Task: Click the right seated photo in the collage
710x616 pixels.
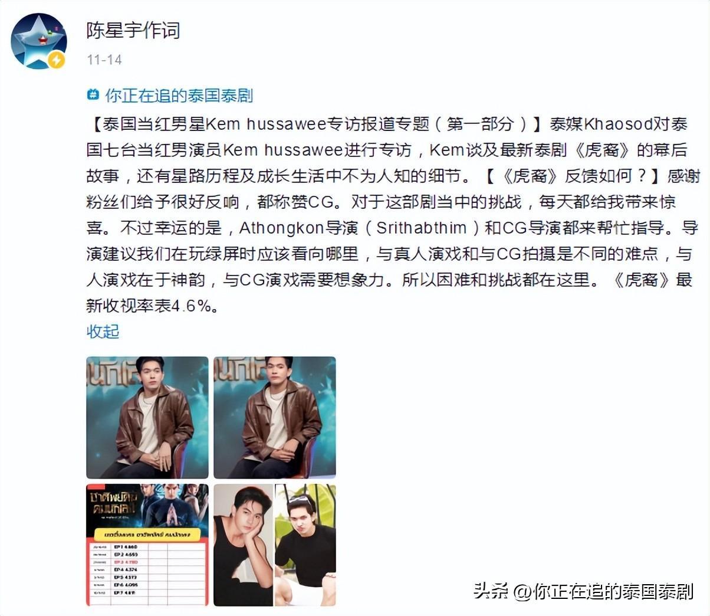Action: (305, 545)
